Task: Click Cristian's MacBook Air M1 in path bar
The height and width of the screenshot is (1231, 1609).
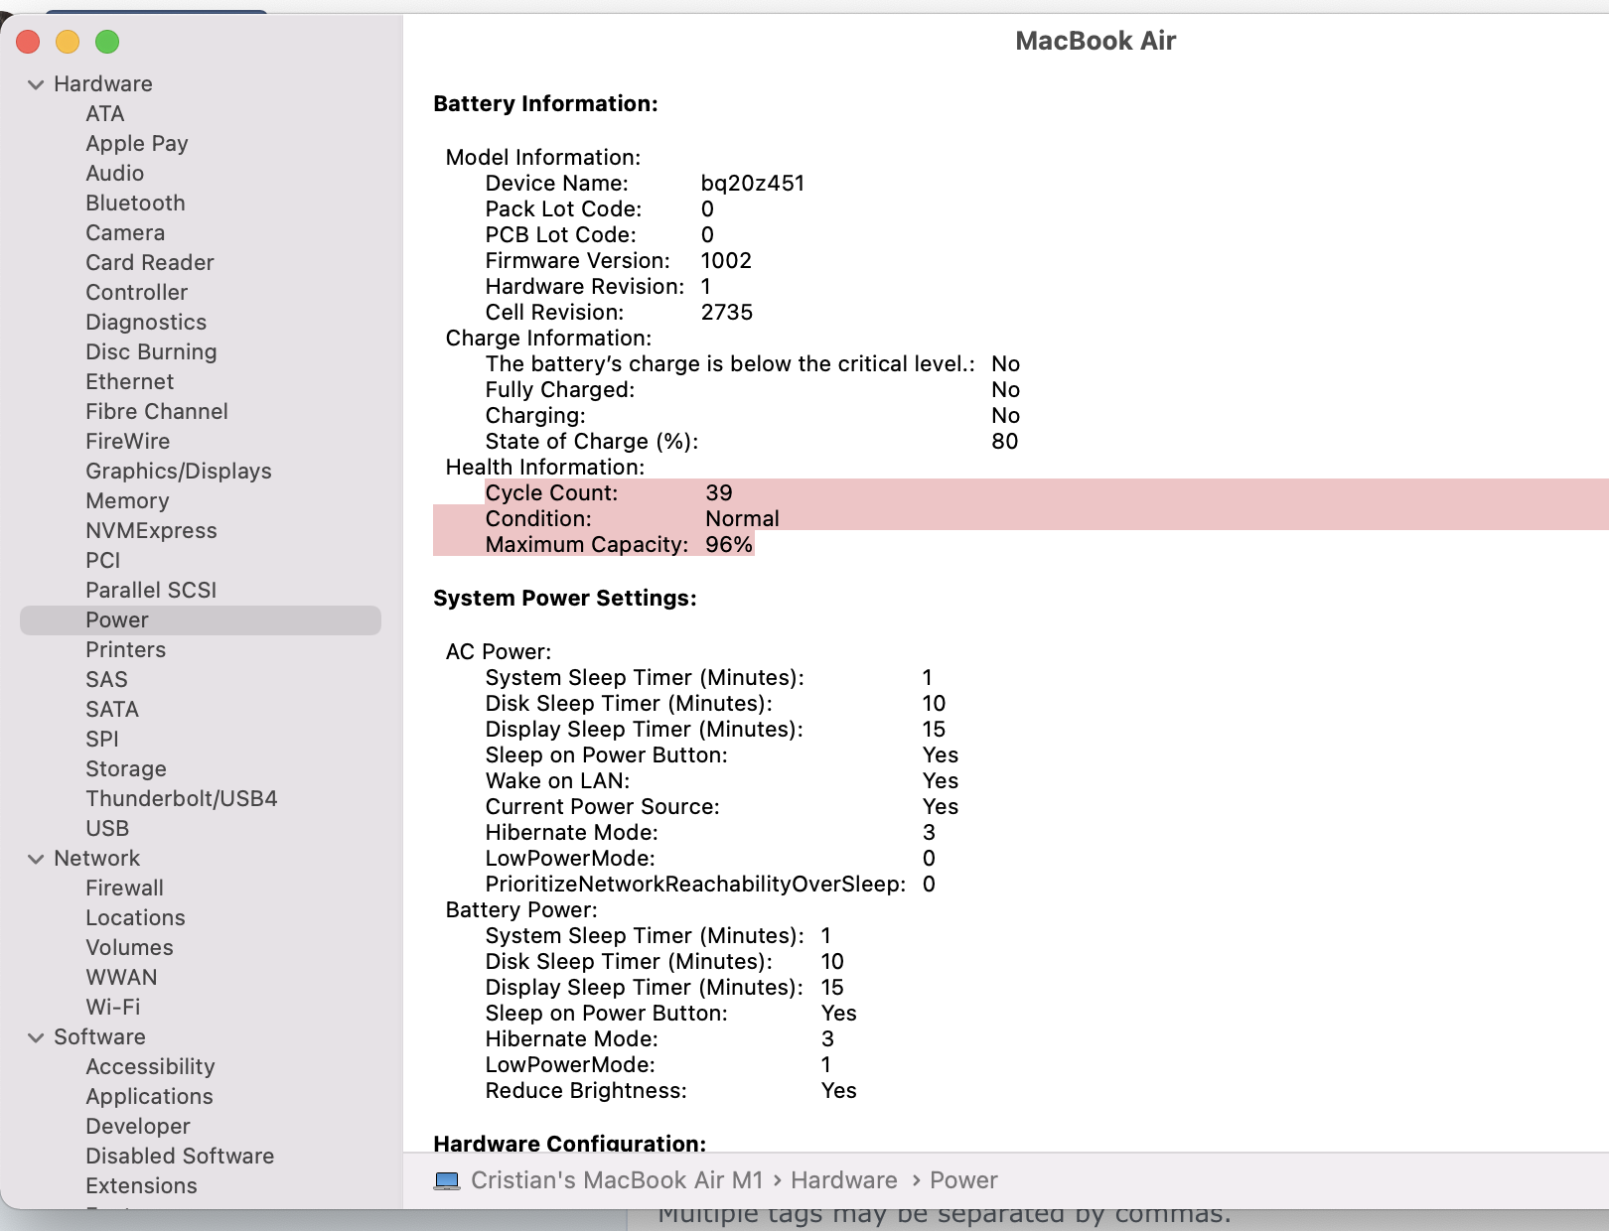Action: (x=616, y=1180)
